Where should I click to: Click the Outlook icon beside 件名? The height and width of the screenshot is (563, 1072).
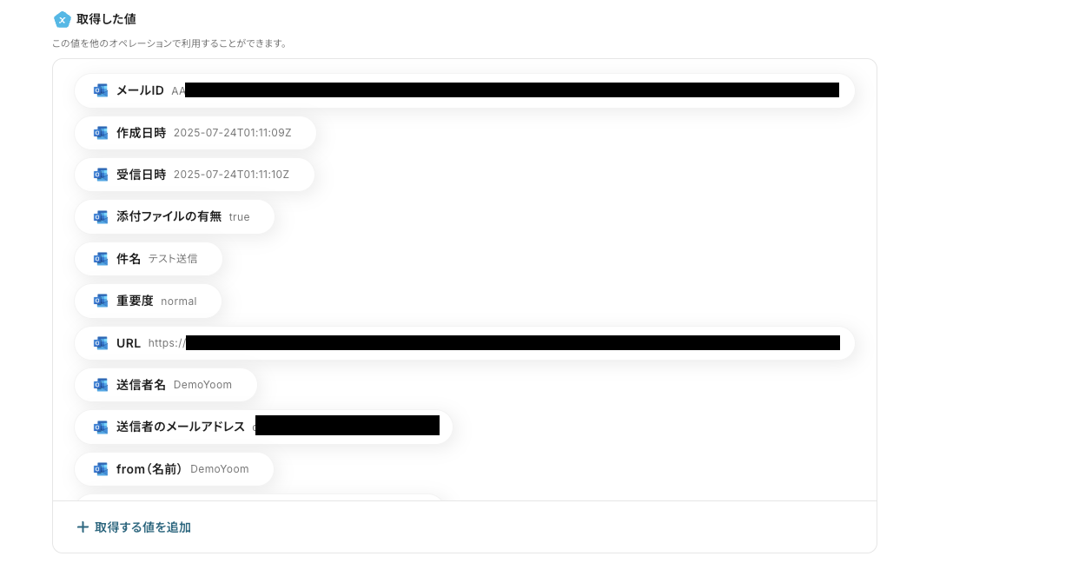point(101,259)
